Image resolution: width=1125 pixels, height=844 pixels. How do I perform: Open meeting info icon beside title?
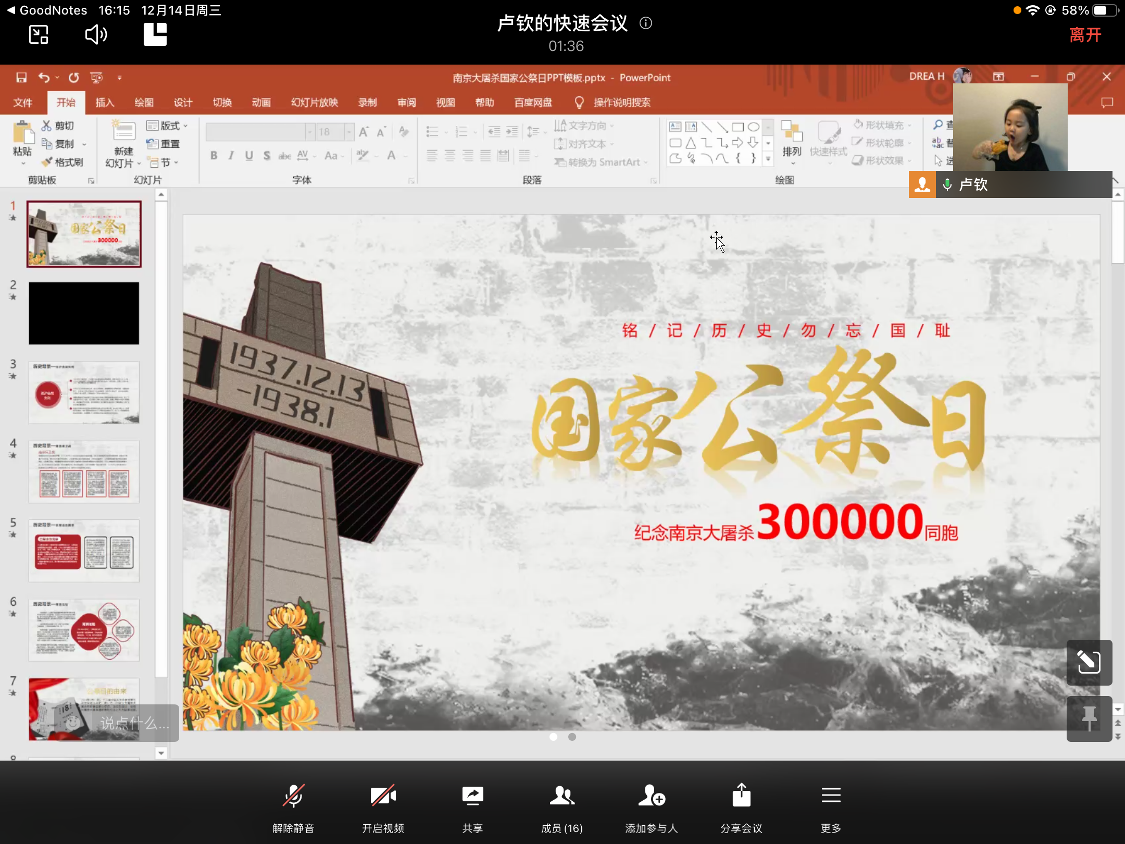(646, 23)
